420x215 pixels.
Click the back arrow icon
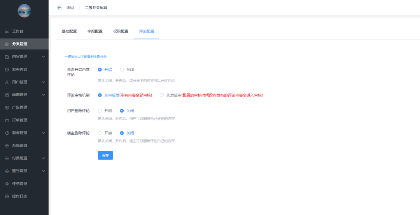click(x=59, y=7)
